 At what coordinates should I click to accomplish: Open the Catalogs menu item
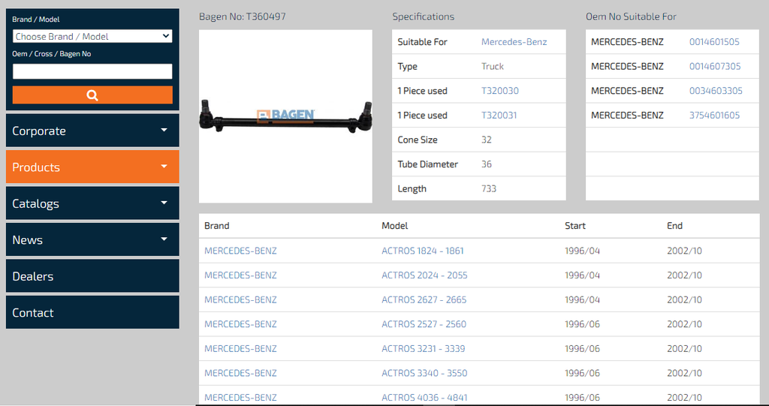click(x=92, y=203)
